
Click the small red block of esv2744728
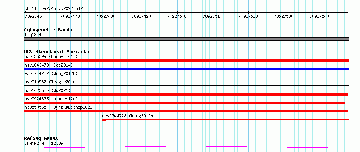(x=104, y=120)
